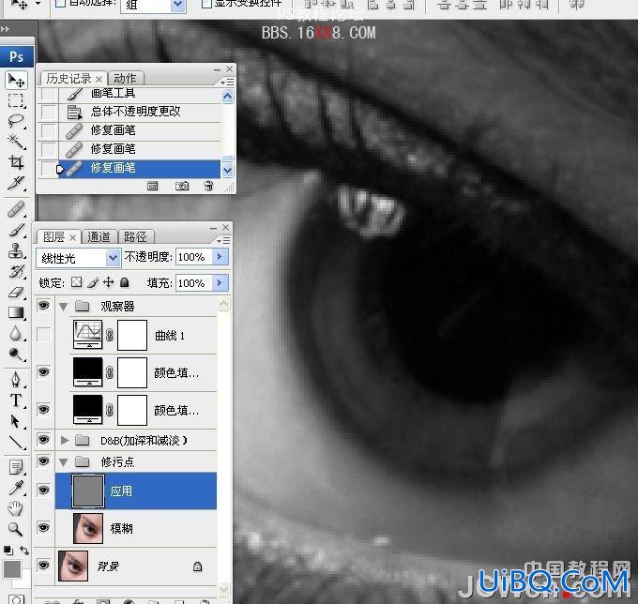Image resolution: width=638 pixels, height=604 pixels.
Task: Switch to the 动作 tab
Action: pyautogui.click(x=125, y=78)
